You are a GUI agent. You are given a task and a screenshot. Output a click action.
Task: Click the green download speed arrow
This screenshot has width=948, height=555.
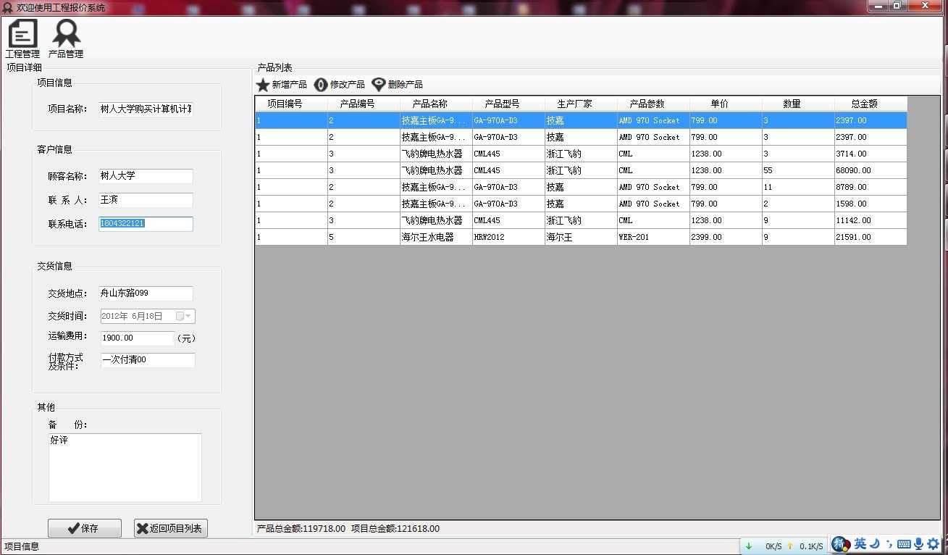749,546
